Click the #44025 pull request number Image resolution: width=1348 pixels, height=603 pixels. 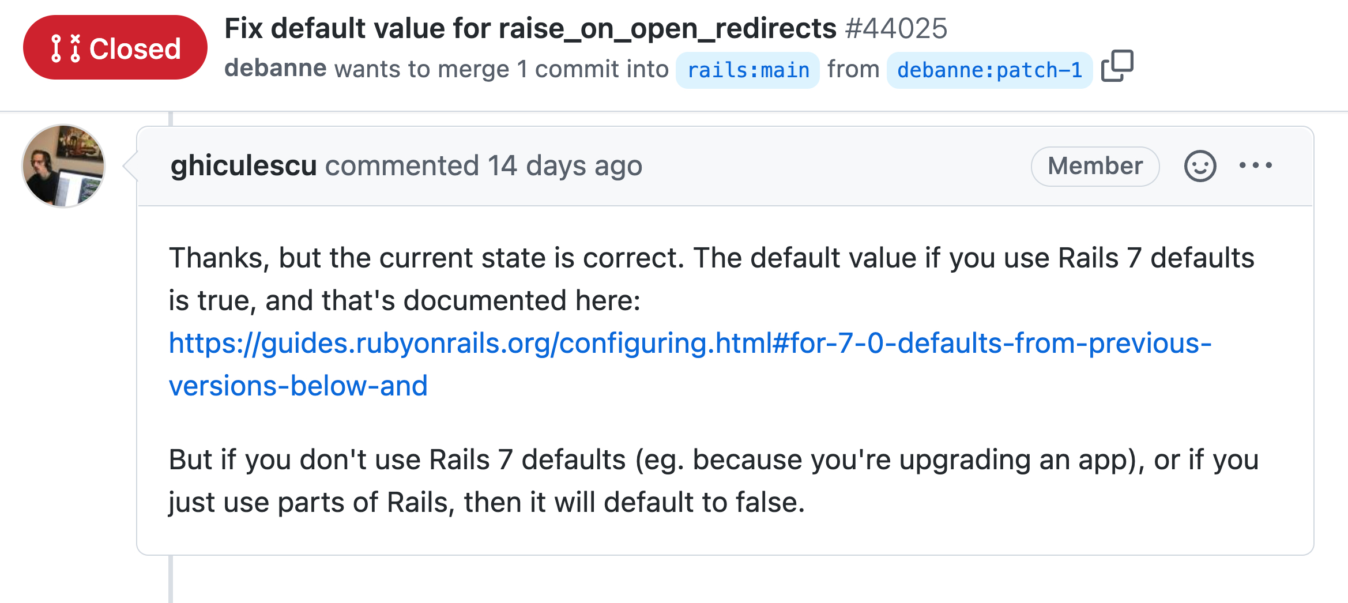[x=896, y=28]
